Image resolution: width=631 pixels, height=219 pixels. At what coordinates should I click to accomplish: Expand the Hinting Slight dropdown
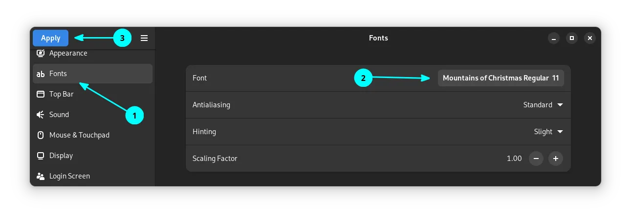click(548, 132)
